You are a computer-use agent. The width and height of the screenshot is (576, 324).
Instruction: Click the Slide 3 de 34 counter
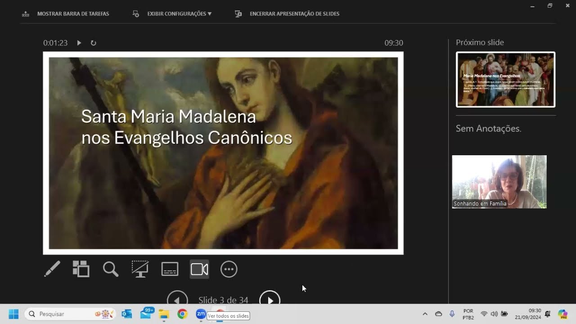(223, 300)
